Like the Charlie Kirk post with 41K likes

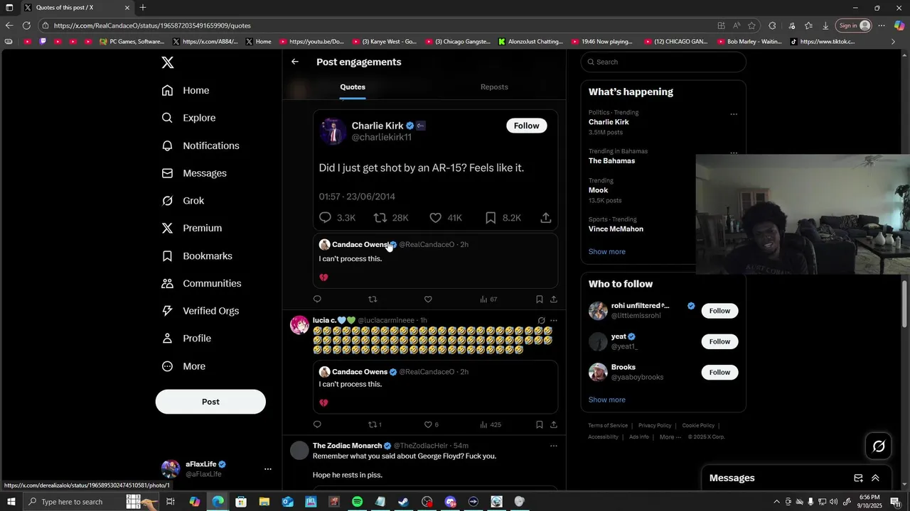435,218
